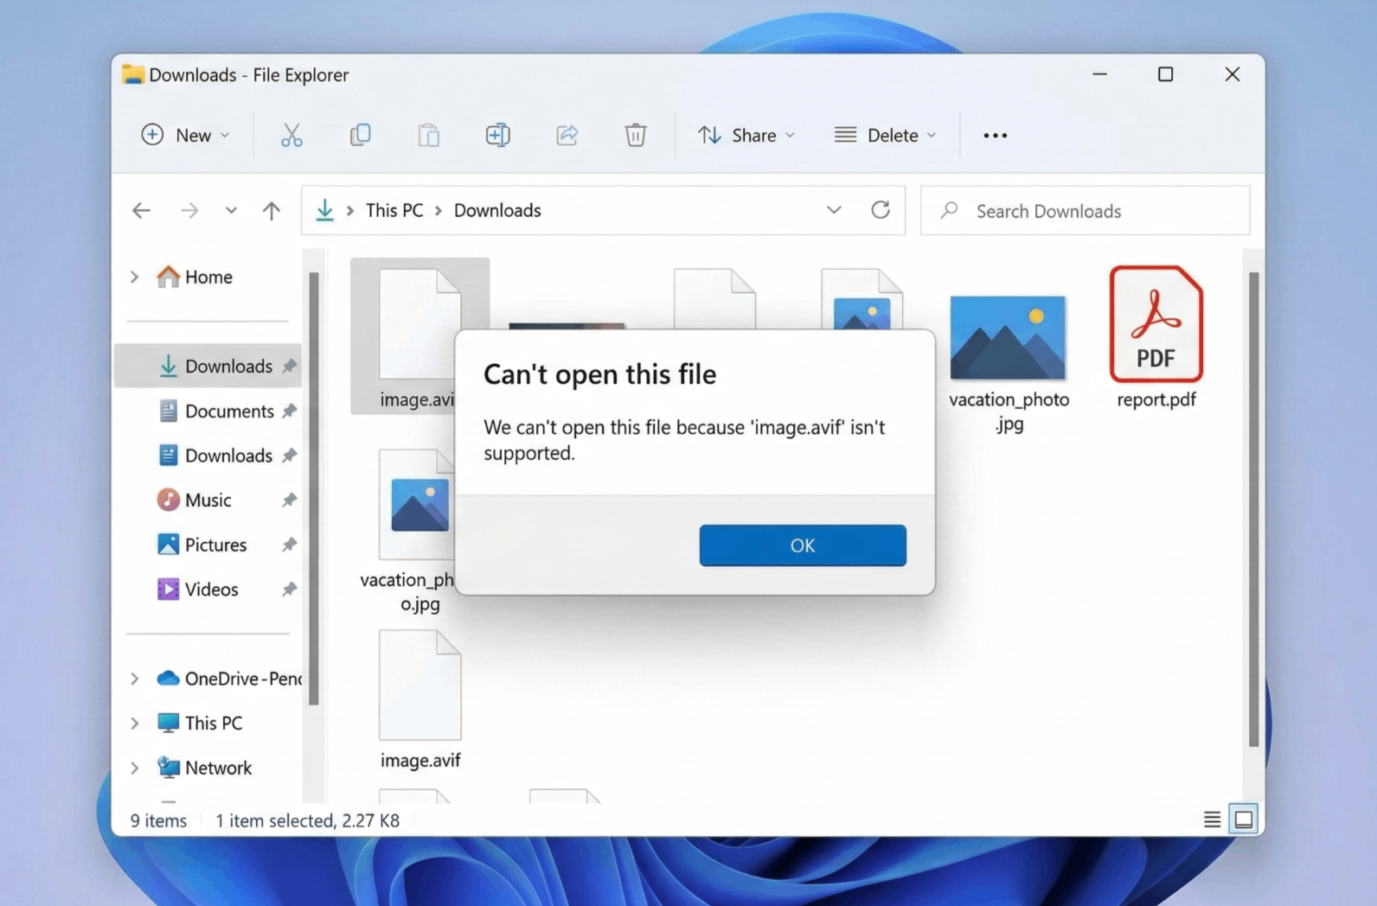The image size is (1377, 906).
Task: Click the Rename icon in the toolbar
Action: tap(498, 135)
